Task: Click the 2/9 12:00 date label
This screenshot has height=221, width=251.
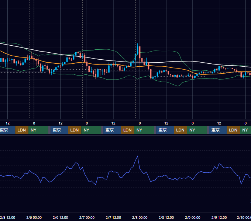Action: 219,217
